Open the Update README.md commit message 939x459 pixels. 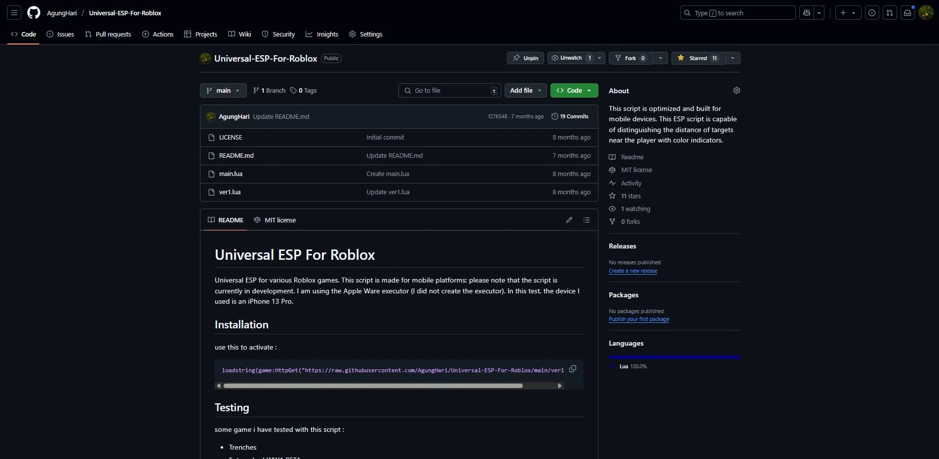tap(281, 116)
